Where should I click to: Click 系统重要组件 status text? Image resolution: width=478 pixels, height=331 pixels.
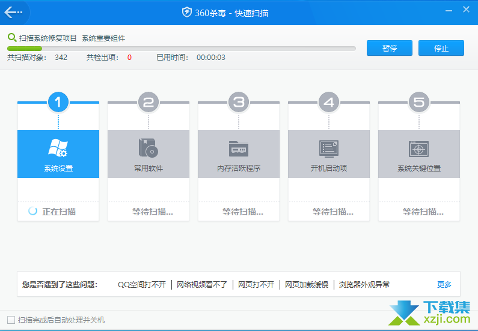click(103, 38)
